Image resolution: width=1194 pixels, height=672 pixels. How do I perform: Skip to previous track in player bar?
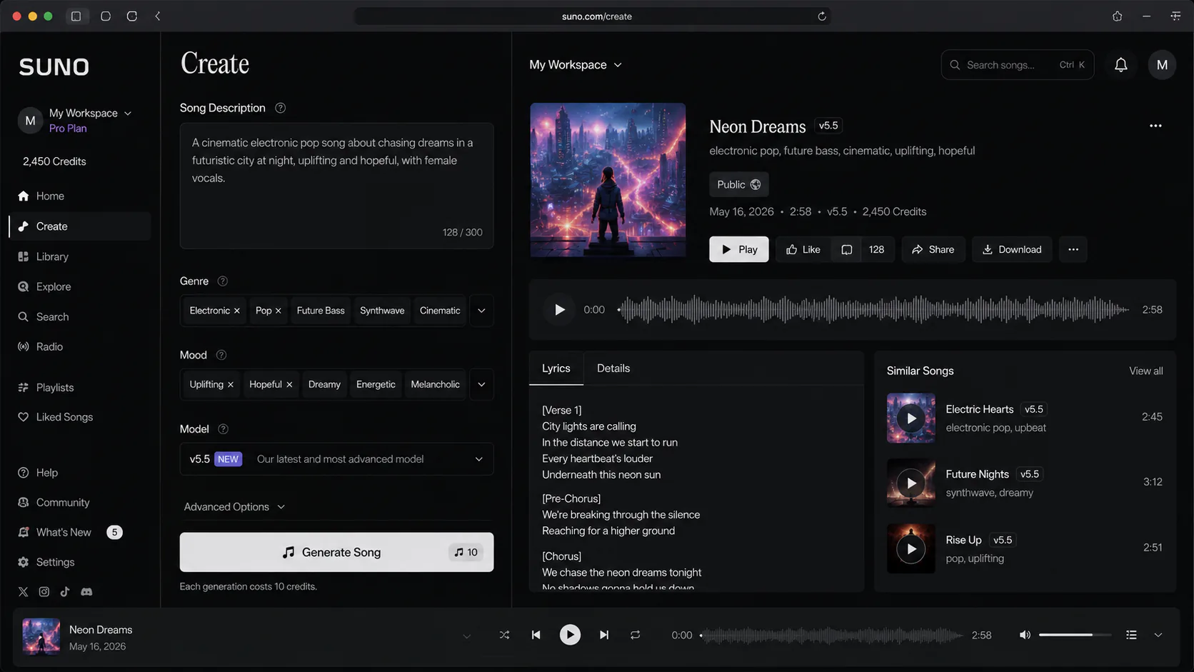point(536,635)
